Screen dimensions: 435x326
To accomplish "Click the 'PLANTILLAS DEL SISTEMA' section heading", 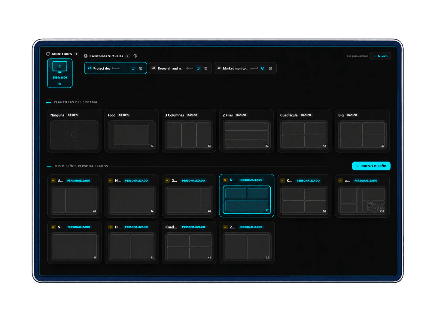I will (x=75, y=102).
